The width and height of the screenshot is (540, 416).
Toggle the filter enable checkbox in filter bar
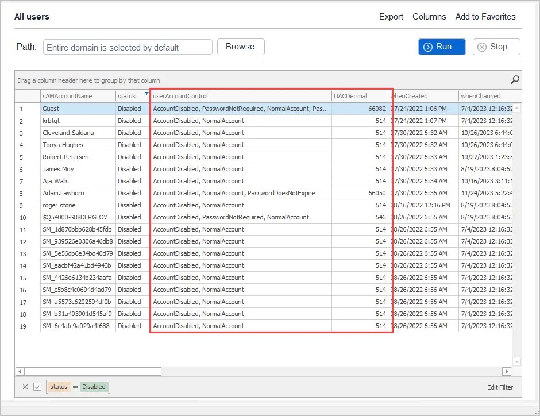(38, 387)
